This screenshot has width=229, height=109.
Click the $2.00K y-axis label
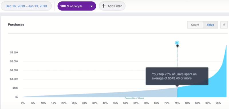tap(14, 62)
